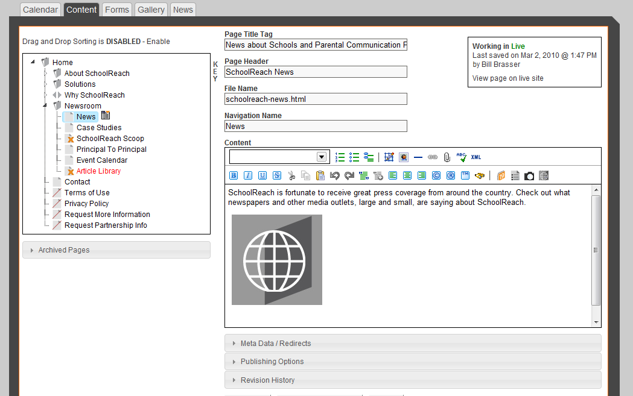Click the camera gallery icon
The width and height of the screenshot is (633, 396).
[529, 176]
